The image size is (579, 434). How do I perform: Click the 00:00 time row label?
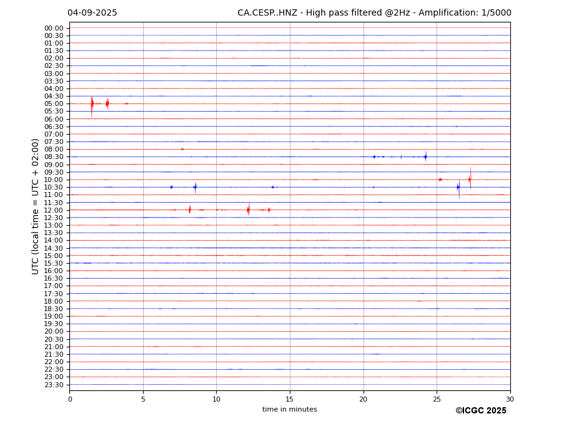click(54, 29)
